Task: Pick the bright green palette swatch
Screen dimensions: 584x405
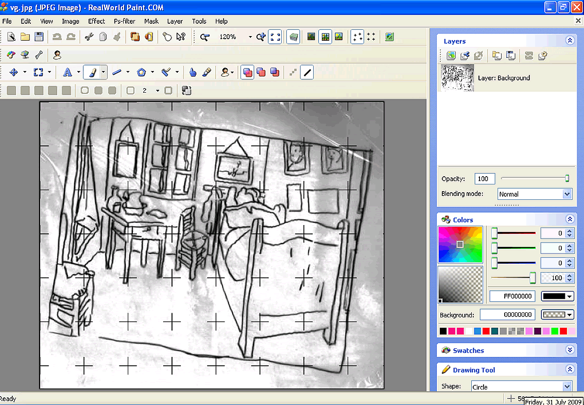Action: click(555, 331)
